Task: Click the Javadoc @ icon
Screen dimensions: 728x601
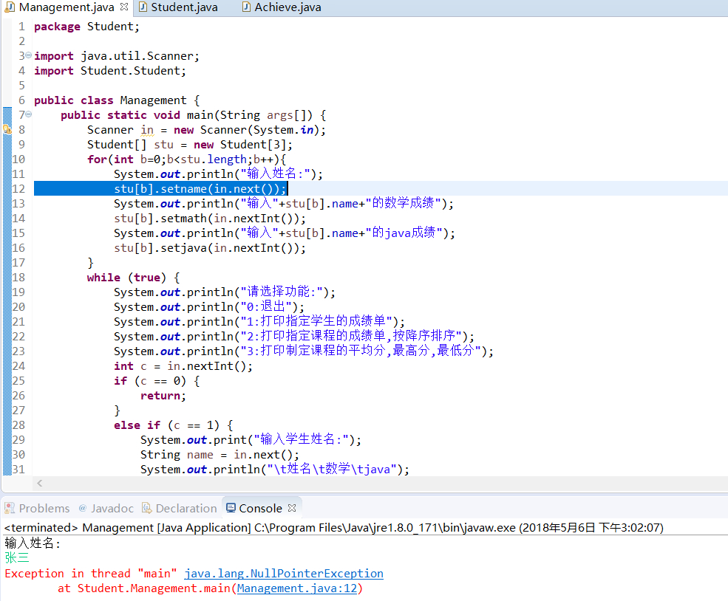Action: point(83,508)
